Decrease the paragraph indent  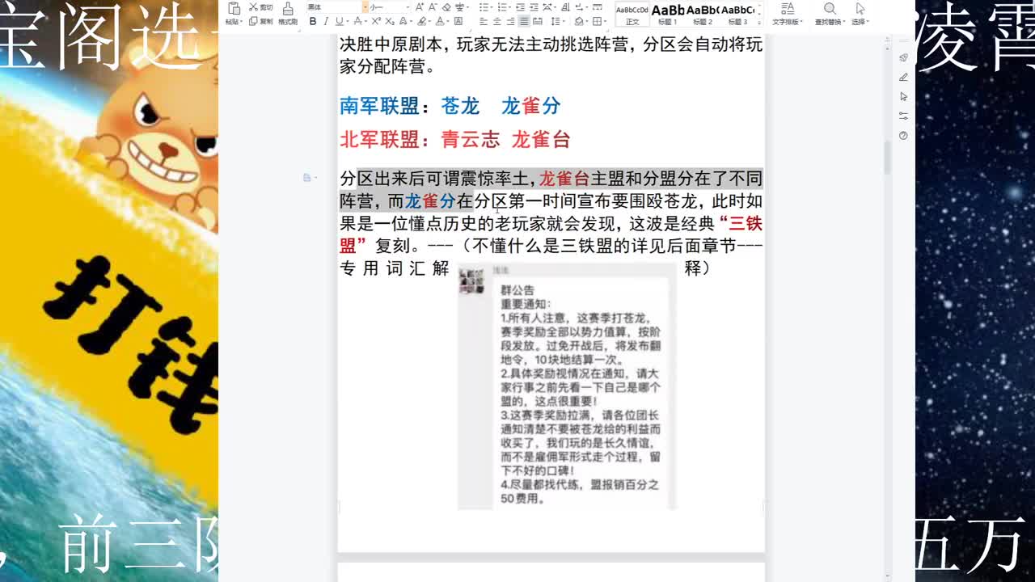522,7
